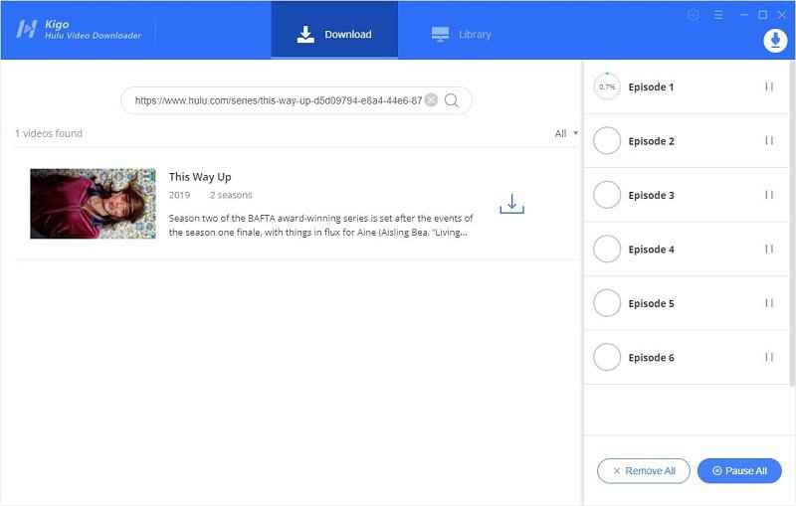Pause the Episode 4 download
The image size is (796, 506).
769,250
